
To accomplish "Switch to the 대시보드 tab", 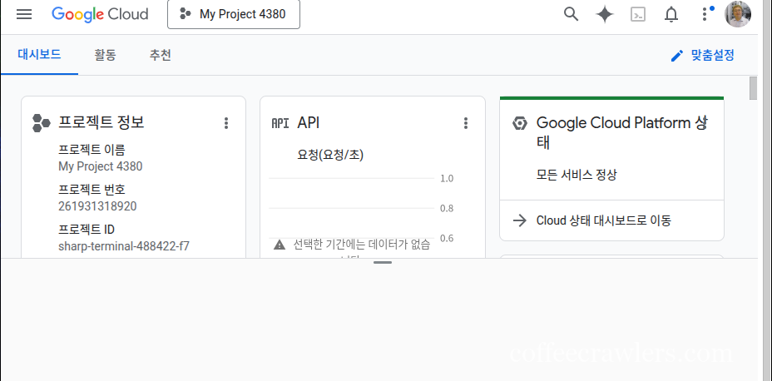I will (x=39, y=55).
